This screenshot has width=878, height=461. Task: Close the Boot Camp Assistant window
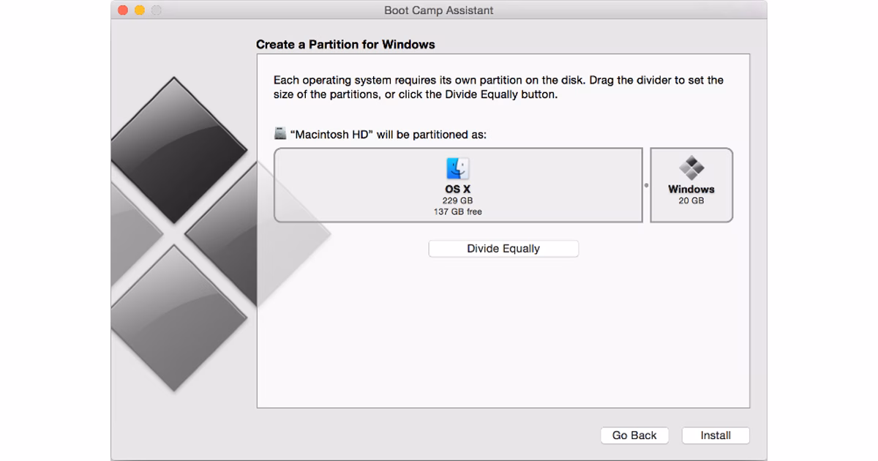pyautogui.click(x=123, y=10)
